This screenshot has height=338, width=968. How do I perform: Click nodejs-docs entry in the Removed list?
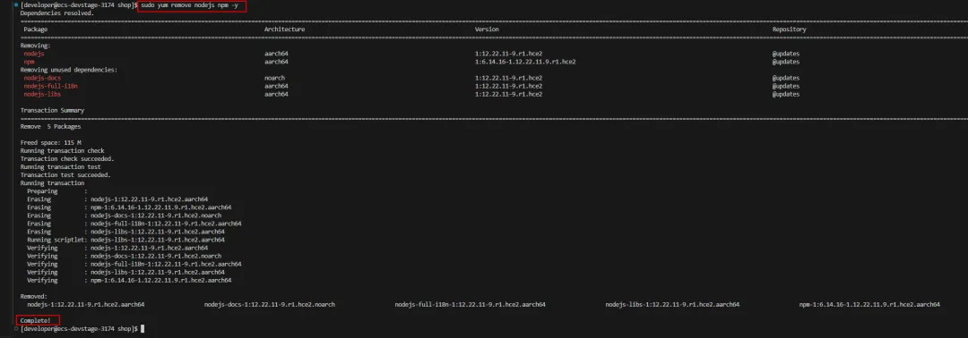270,304
